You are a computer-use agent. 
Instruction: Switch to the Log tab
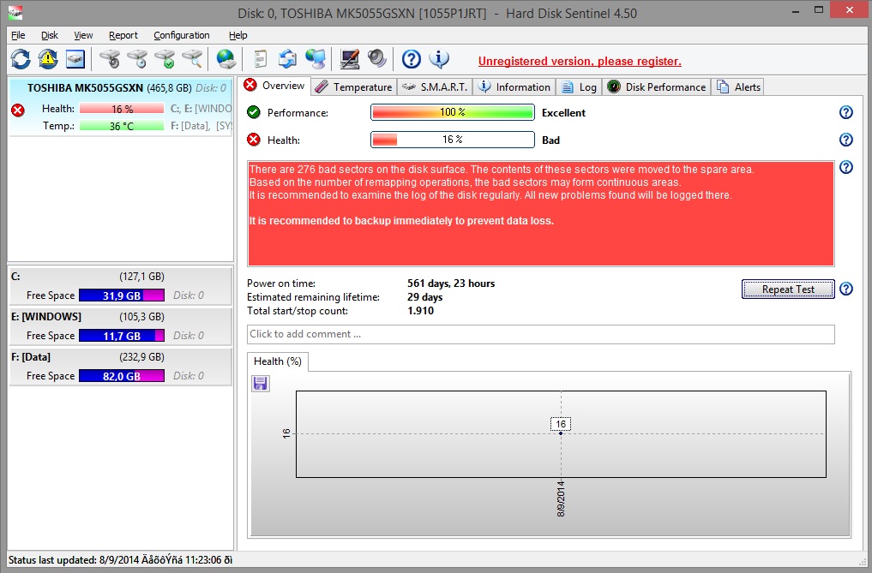(579, 87)
